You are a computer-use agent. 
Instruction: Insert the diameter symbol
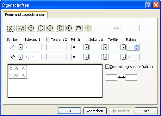pos(11,28)
